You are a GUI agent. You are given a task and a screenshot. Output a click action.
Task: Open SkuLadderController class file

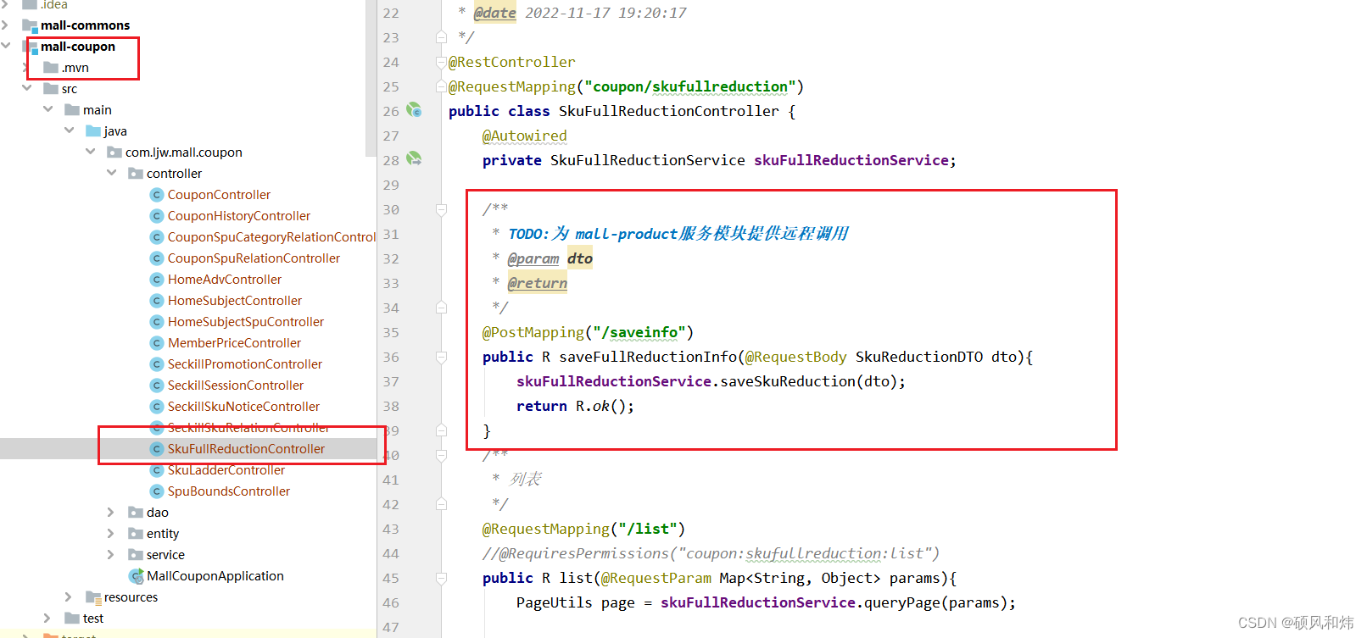tap(226, 470)
